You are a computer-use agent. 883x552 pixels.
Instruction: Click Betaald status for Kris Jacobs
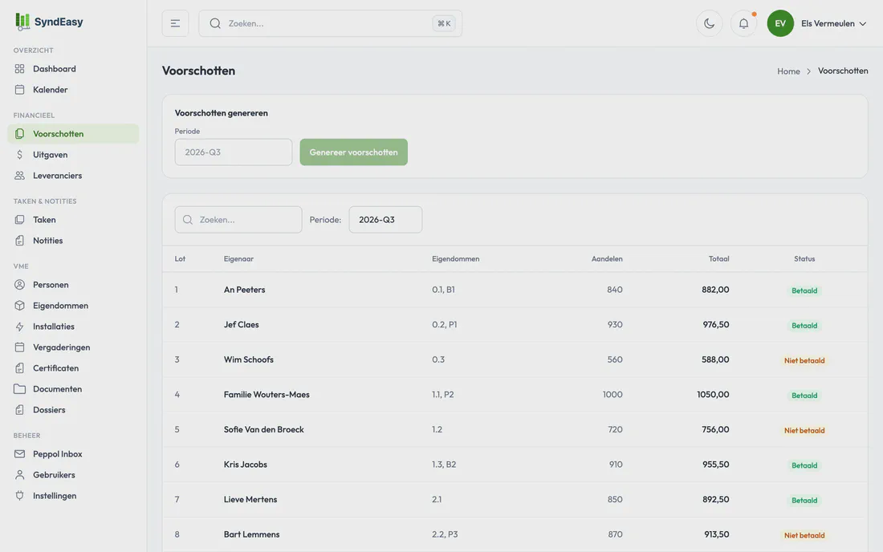(804, 465)
